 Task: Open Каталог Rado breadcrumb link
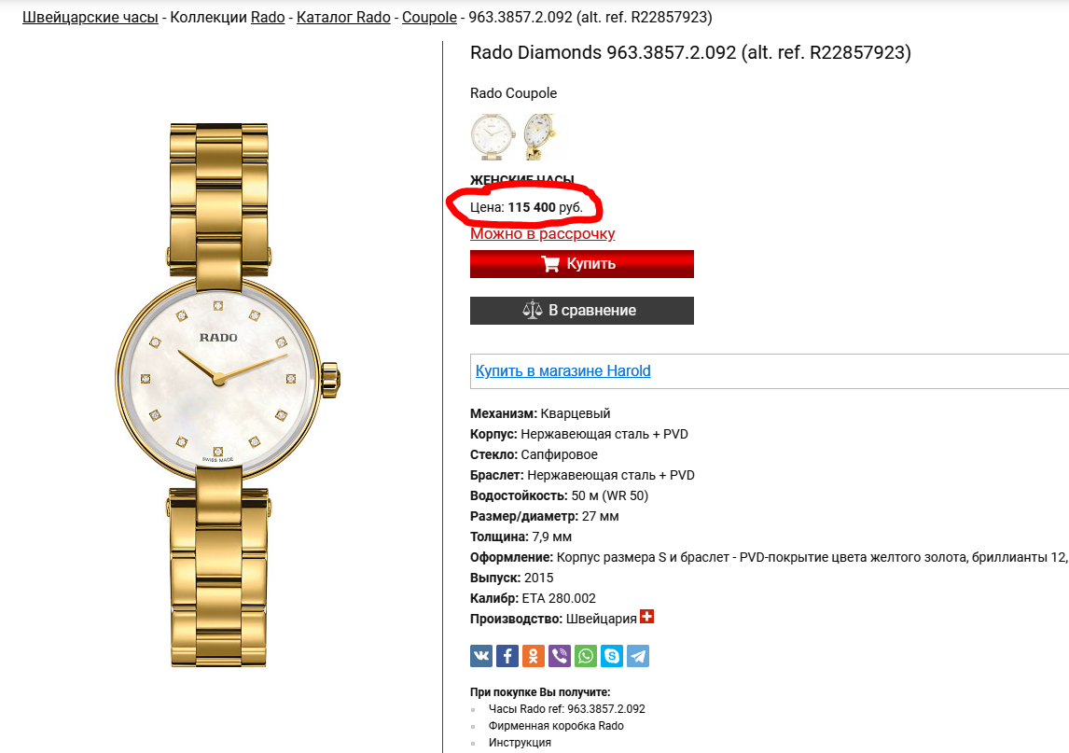(x=343, y=18)
